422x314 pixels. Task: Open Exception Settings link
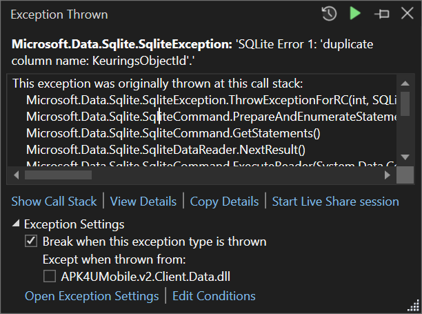[92, 296]
